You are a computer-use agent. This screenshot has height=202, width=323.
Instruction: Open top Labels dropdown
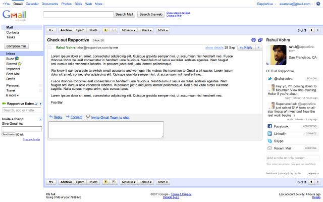click(x=146, y=30)
